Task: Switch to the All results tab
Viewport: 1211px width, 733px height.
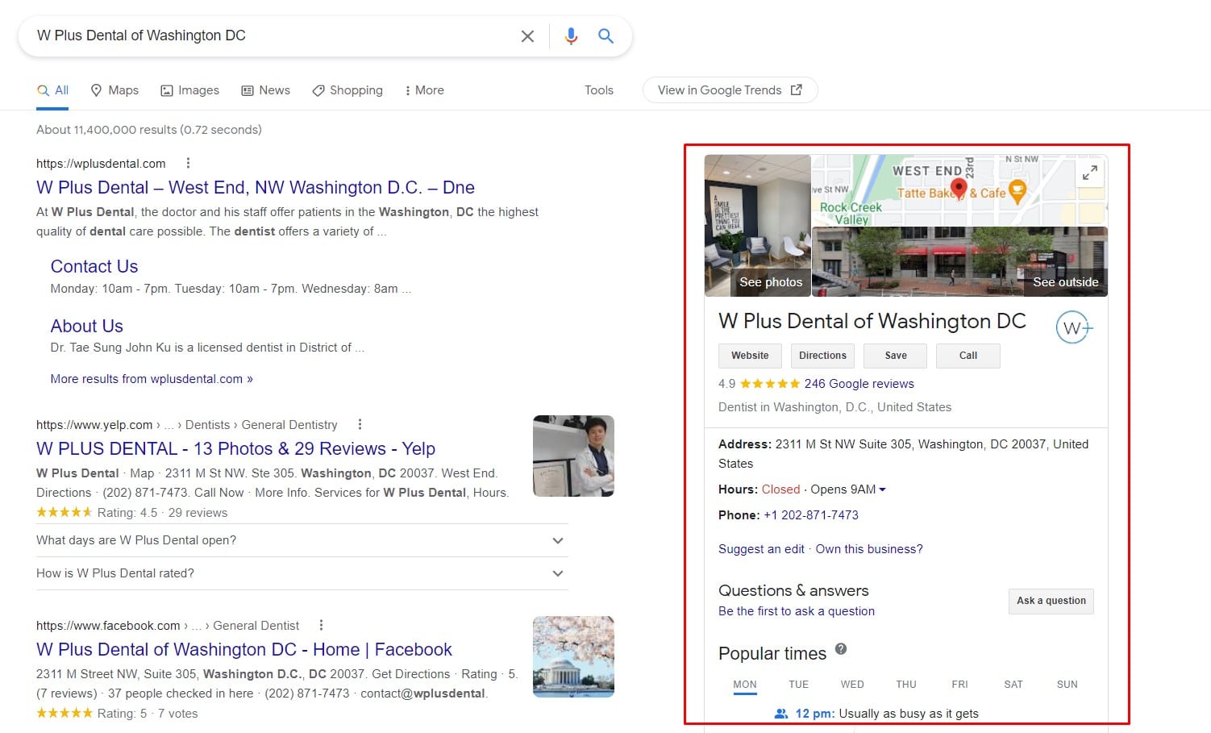Action: [53, 90]
